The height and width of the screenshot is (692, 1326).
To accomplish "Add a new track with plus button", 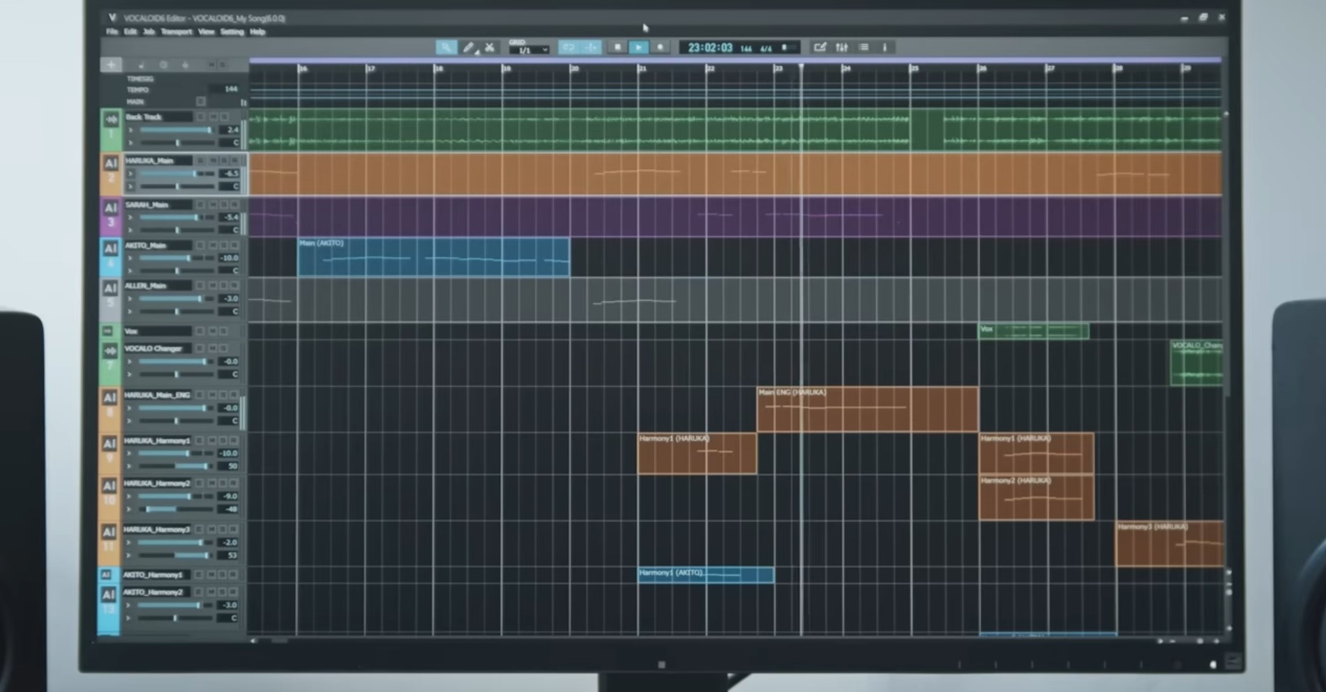I will coord(111,65).
